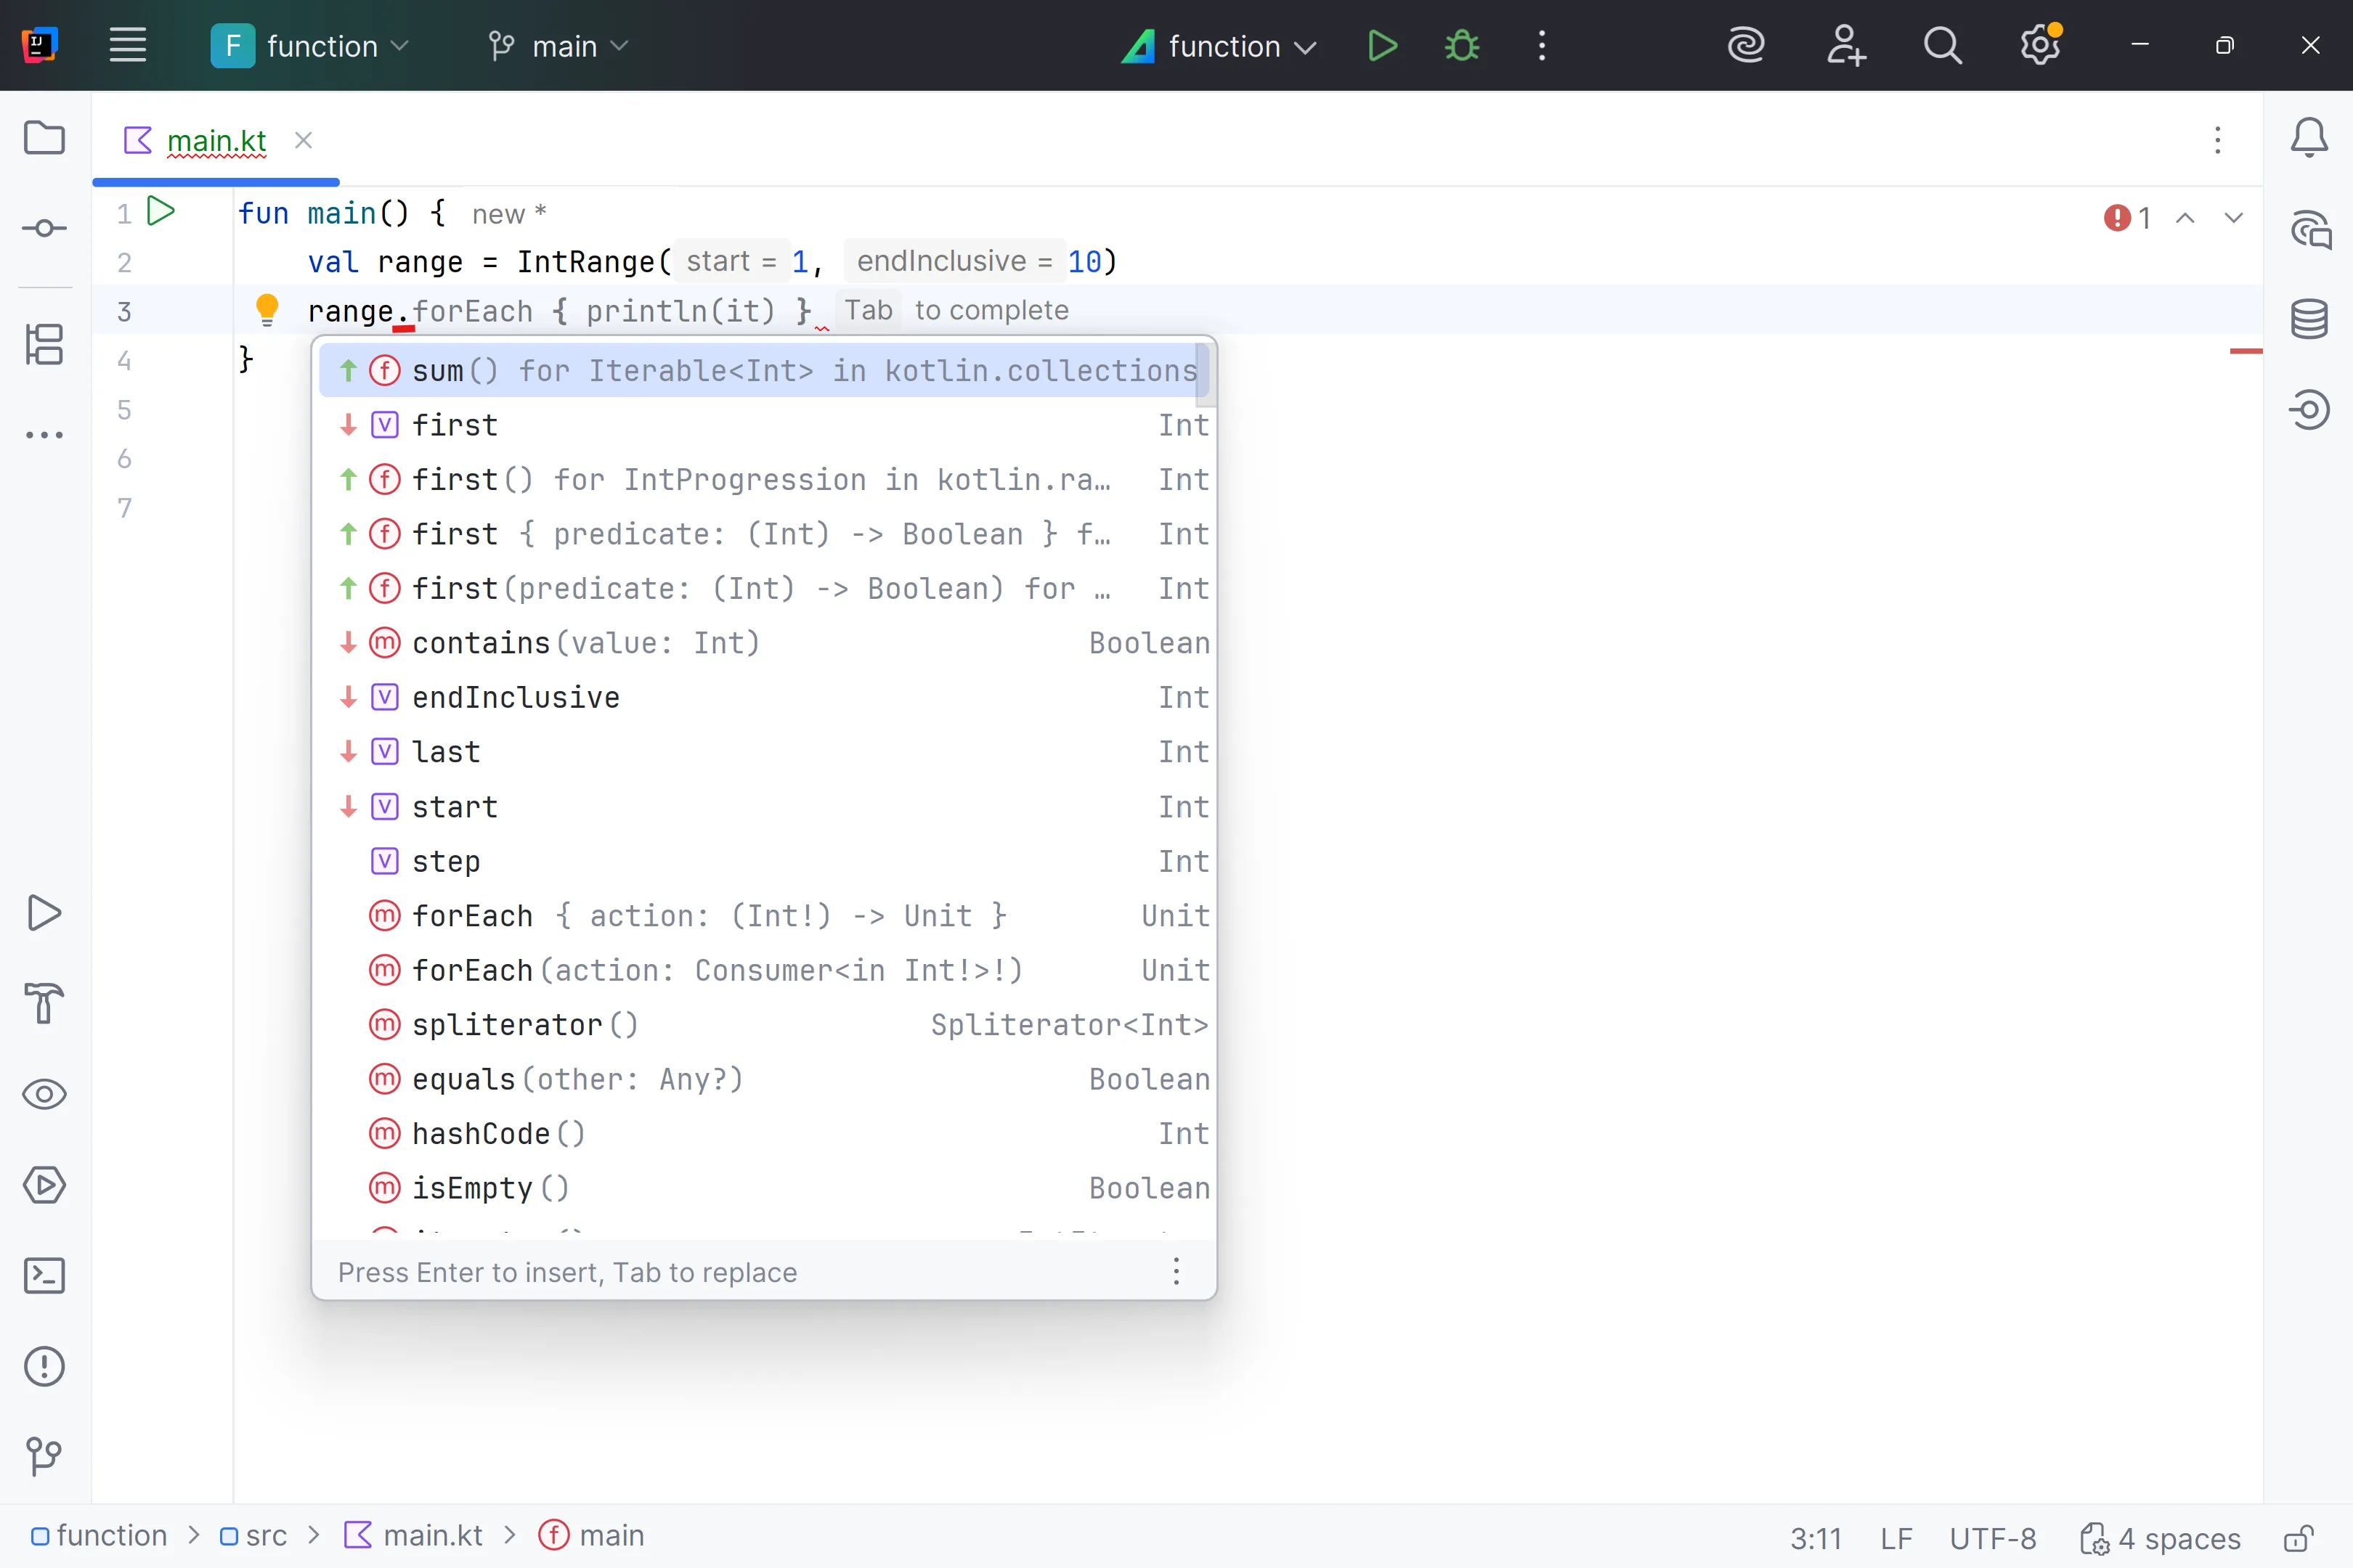Image resolution: width=2353 pixels, height=1568 pixels.
Task: Click the Debug bug icon
Action: [x=1462, y=46]
